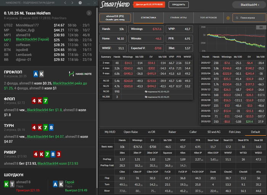This screenshot has height=195, width=267.
Task: Select player ahmed18 in seat list
Action: point(23,35)
